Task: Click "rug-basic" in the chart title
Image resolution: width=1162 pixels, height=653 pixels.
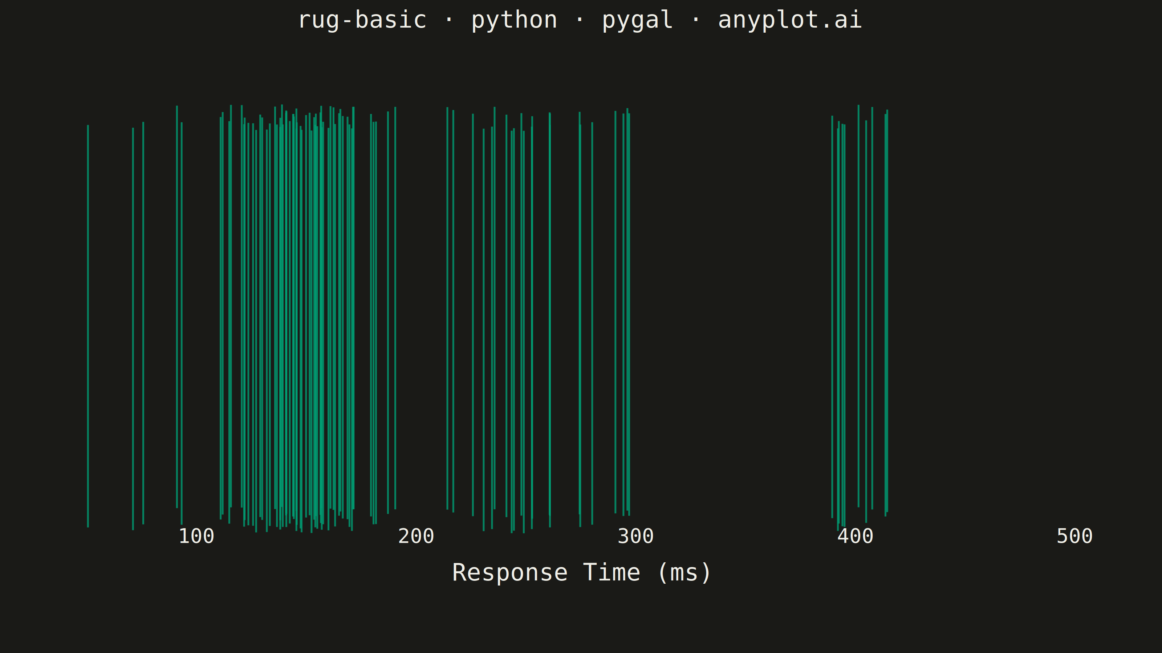Action: coord(363,20)
